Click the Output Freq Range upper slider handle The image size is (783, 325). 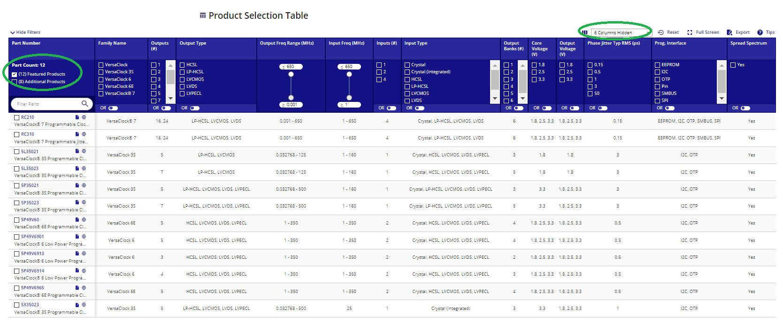click(x=291, y=74)
